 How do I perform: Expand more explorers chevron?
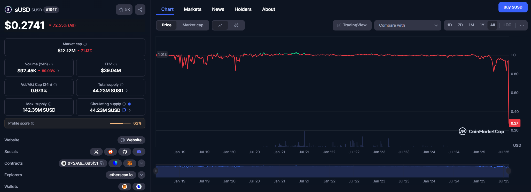click(x=142, y=175)
